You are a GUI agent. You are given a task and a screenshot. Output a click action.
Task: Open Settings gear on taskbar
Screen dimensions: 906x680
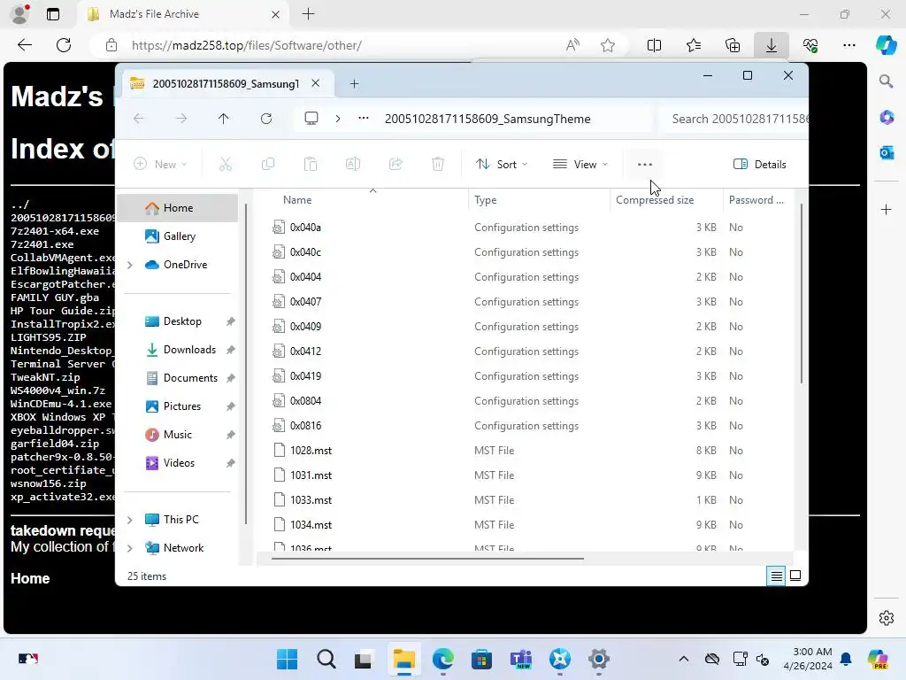pyautogui.click(x=599, y=659)
